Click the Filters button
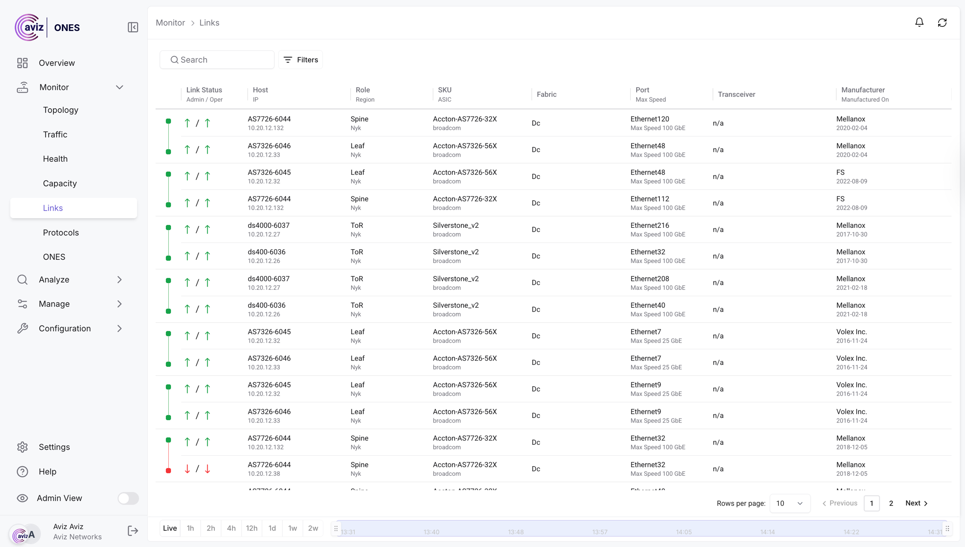 (300, 60)
